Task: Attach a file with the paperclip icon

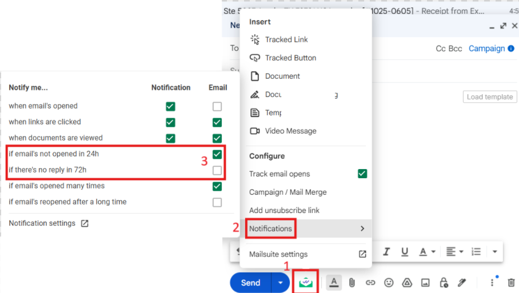Action: [x=352, y=283]
